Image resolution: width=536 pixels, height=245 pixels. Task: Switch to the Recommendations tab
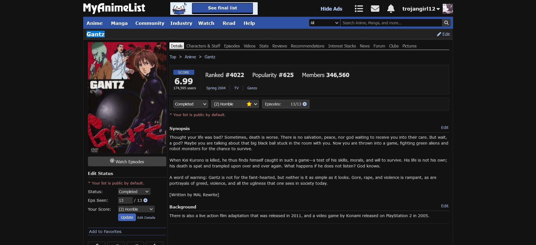[308, 46]
